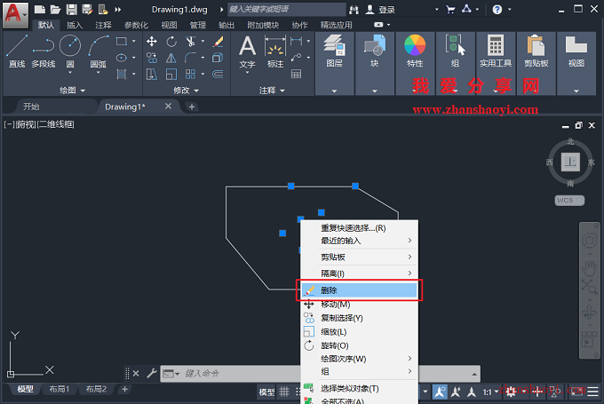This screenshot has width=604, height=404.
Task: Add a new drawing tab with plus
Action: 192,107
